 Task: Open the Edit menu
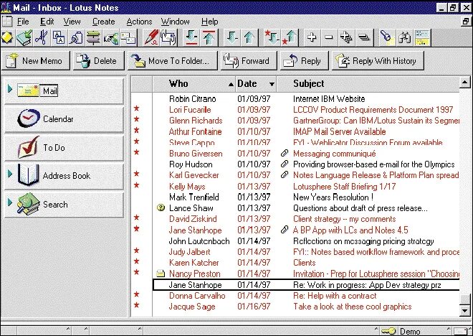[x=47, y=22]
